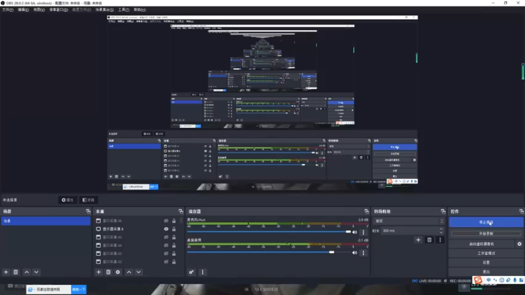Toggle the lock on 显示器采集 8
Image resolution: width=525 pixels, height=295 pixels.
(x=174, y=229)
